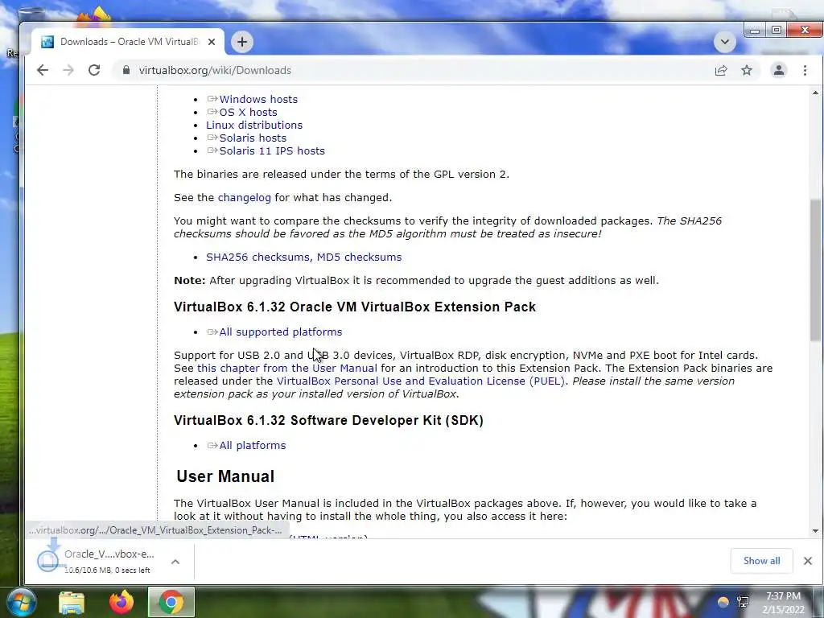Click Show all downloads button

761,561
